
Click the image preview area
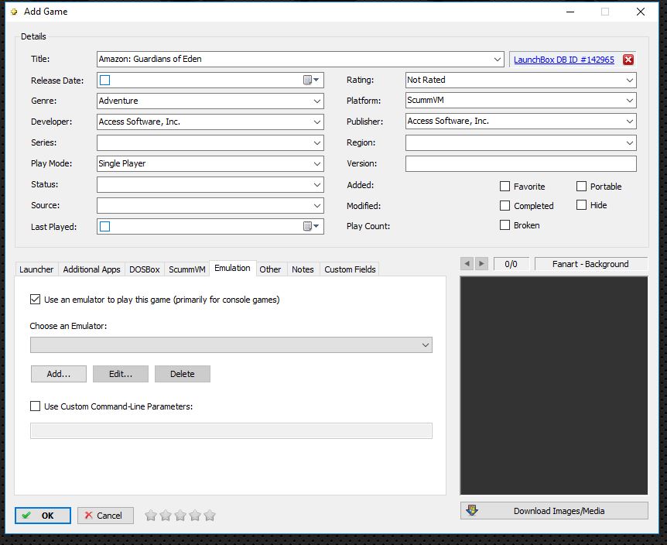pyautogui.click(x=554, y=386)
